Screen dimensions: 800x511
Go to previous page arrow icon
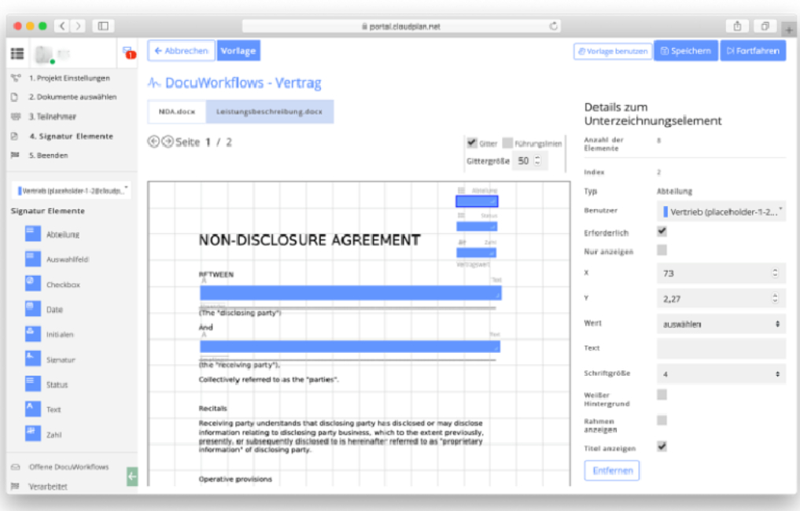pos(153,142)
